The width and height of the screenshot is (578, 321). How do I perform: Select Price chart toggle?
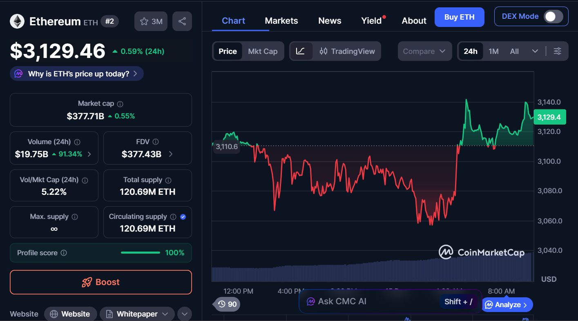tap(228, 51)
